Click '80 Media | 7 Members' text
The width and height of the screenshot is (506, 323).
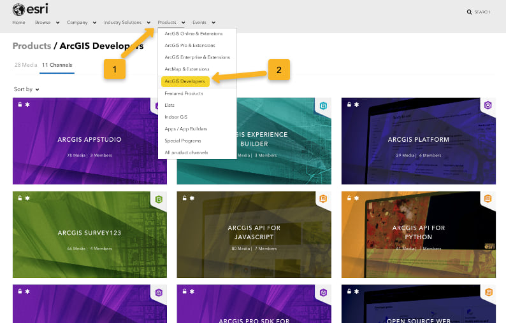(x=254, y=249)
